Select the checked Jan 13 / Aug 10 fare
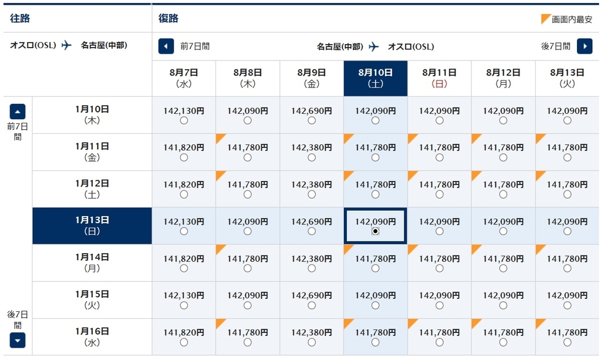 pos(375,231)
